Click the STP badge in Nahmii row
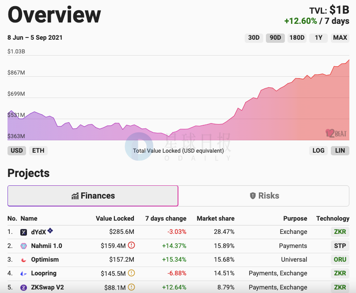The width and height of the screenshot is (356, 293). (340, 246)
